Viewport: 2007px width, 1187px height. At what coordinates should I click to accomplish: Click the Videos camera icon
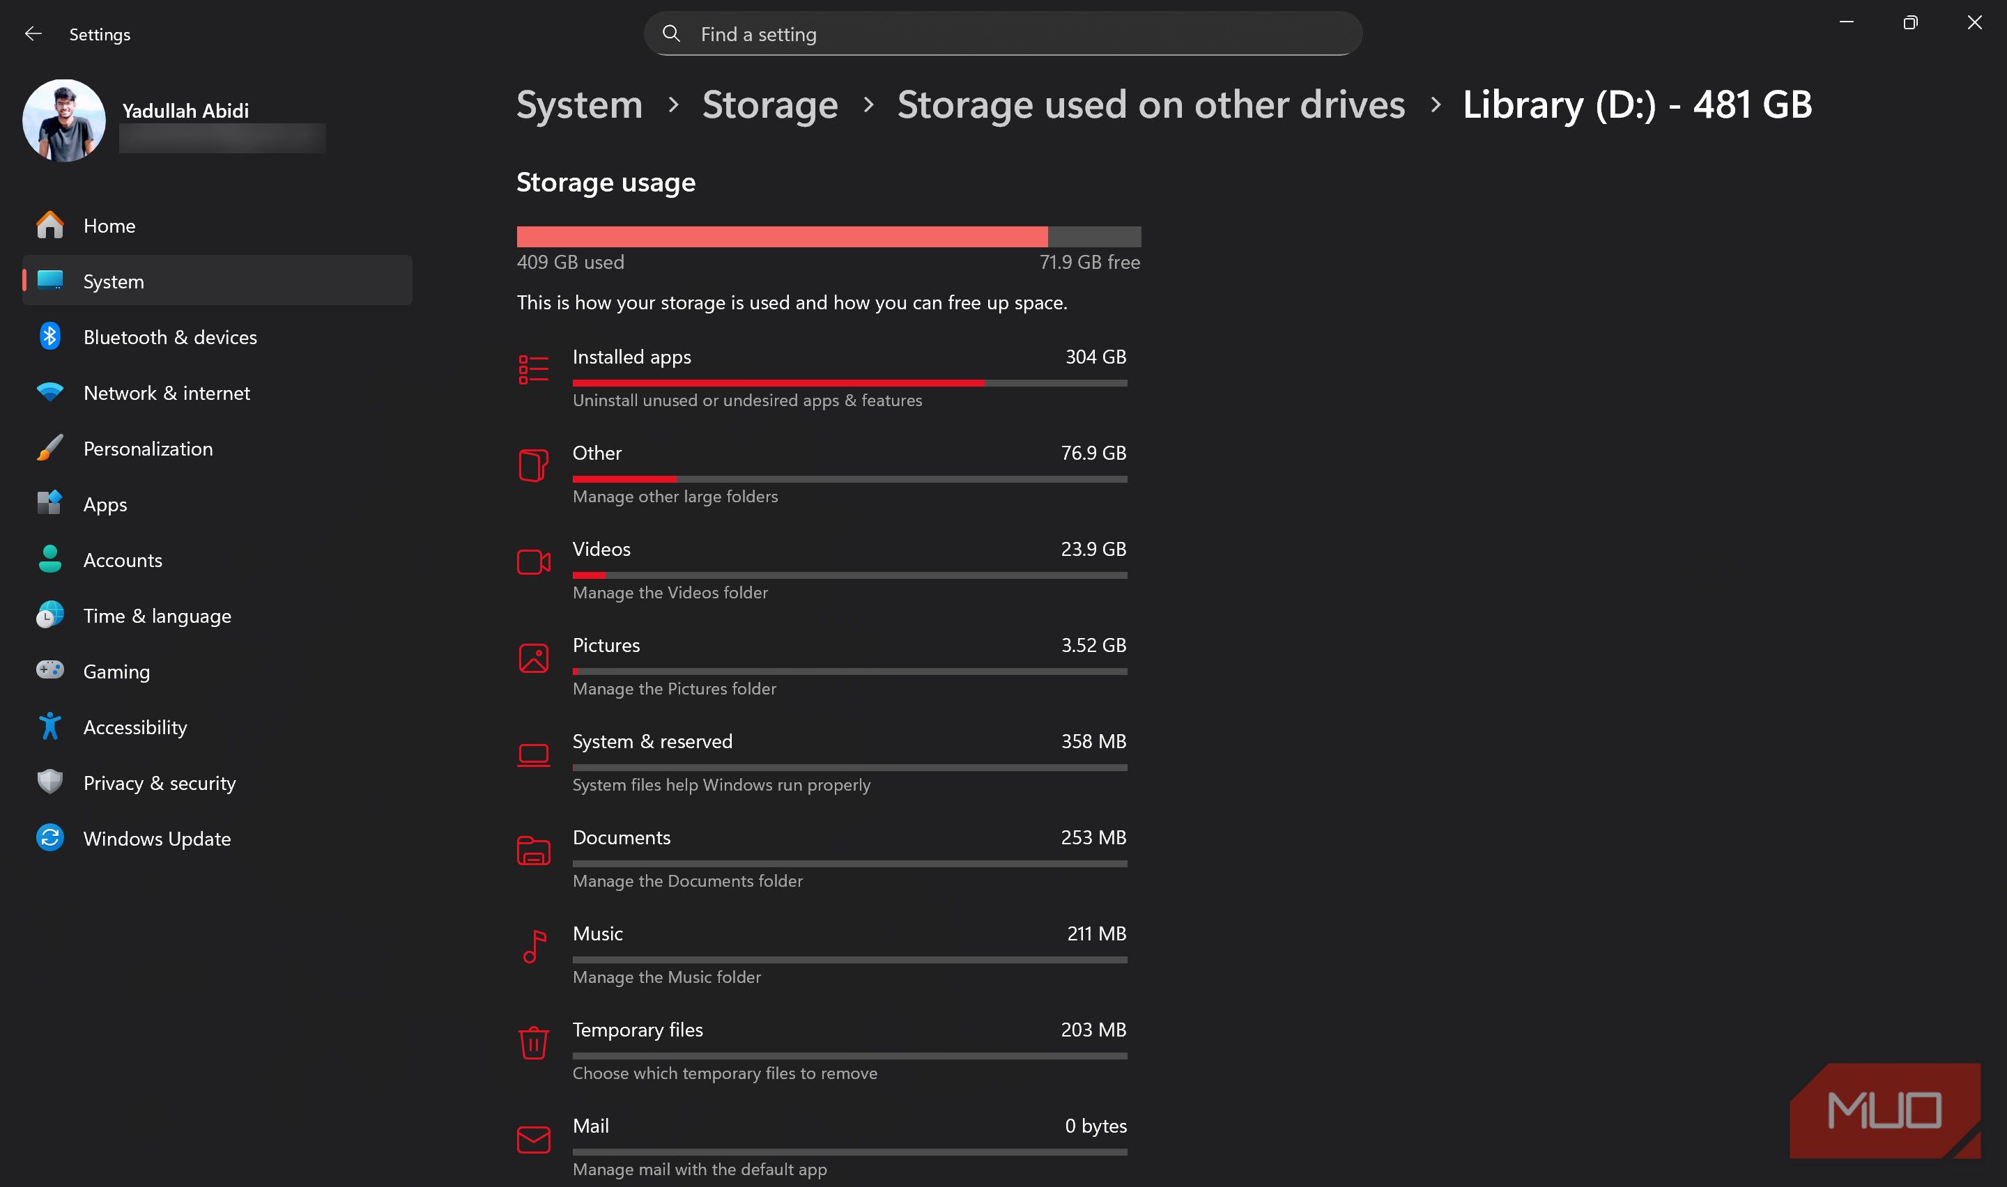tap(534, 562)
